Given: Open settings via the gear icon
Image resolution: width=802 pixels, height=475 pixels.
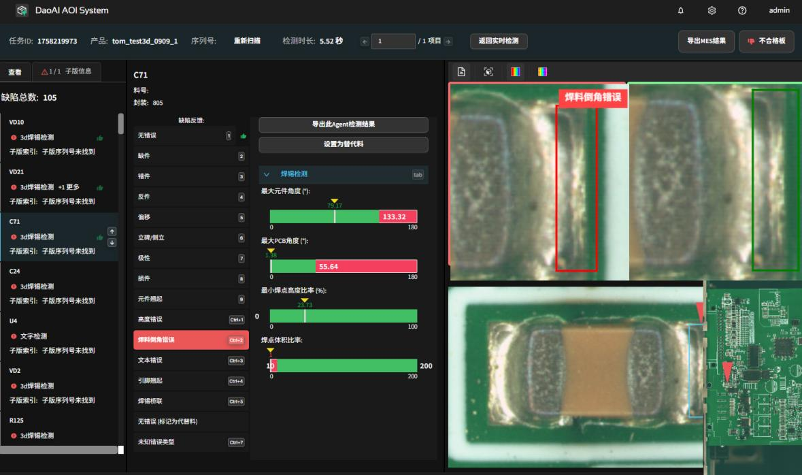Looking at the screenshot, I should 712,10.
